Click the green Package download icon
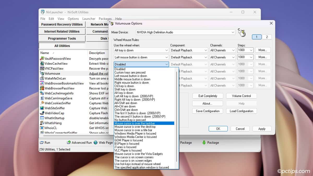313x176 pixels. (x=204, y=143)
